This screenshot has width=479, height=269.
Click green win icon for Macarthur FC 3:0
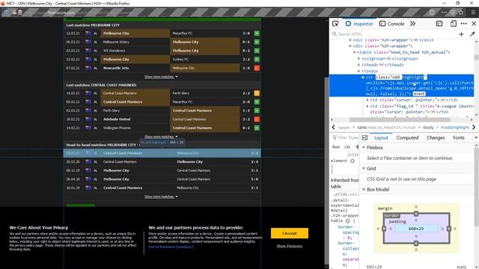[x=257, y=33]
